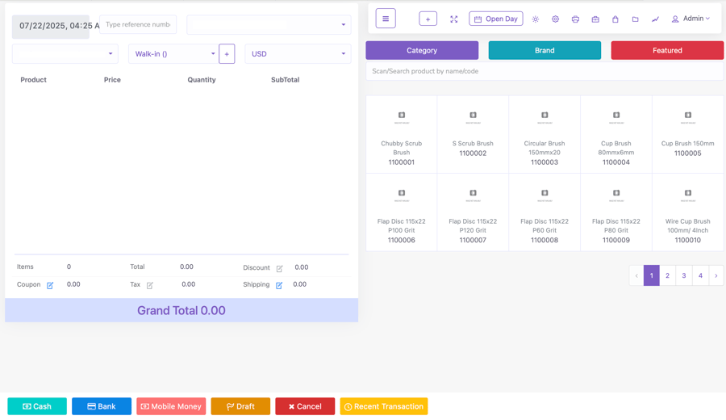
Task: Click the reference number input
Action: tap(138, 24)
